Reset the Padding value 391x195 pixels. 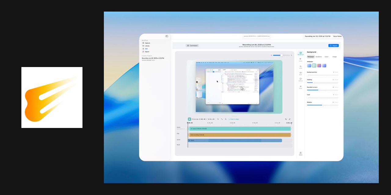337,80
